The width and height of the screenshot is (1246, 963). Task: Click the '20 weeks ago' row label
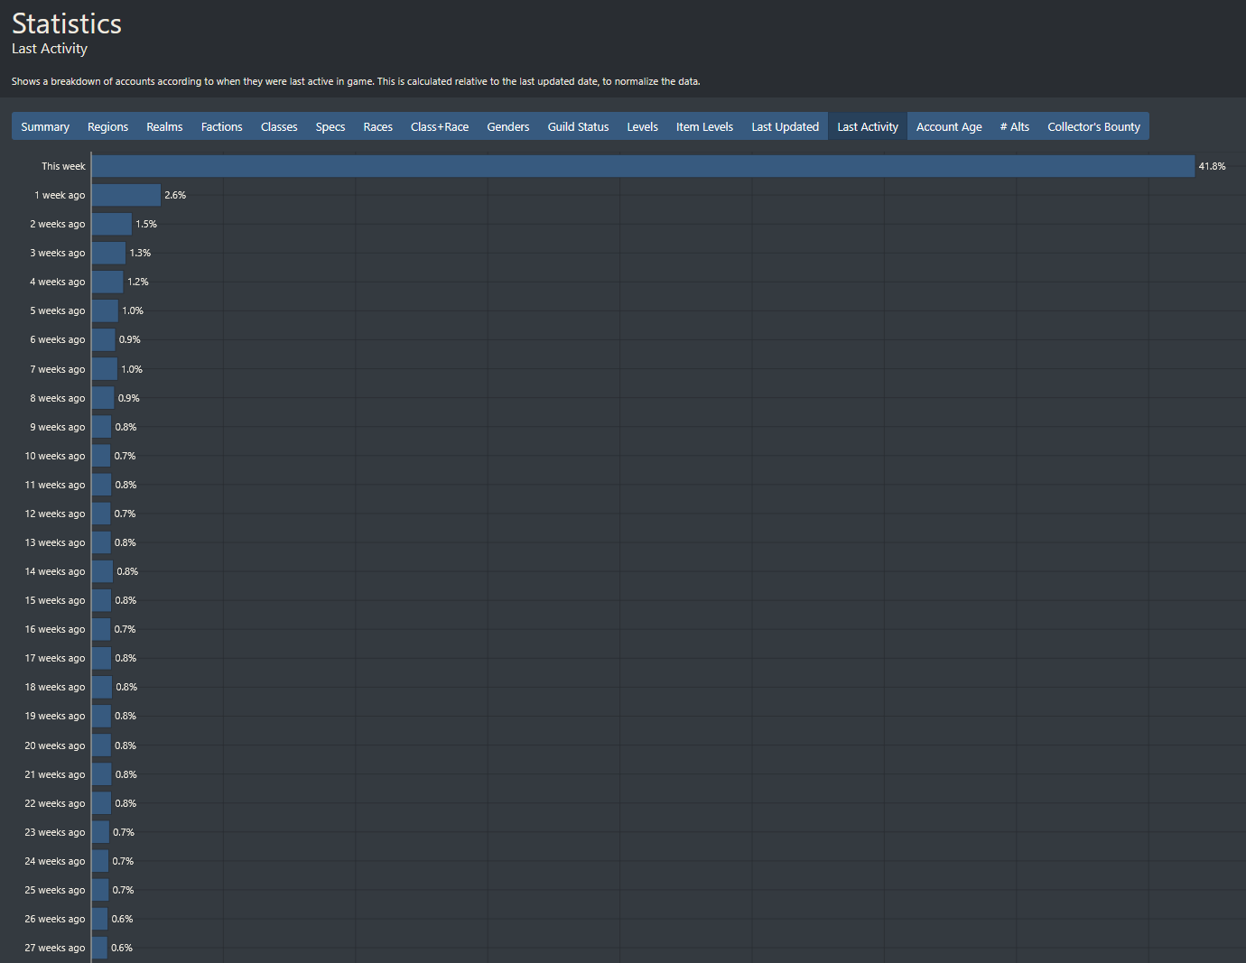tap(55, 745)
